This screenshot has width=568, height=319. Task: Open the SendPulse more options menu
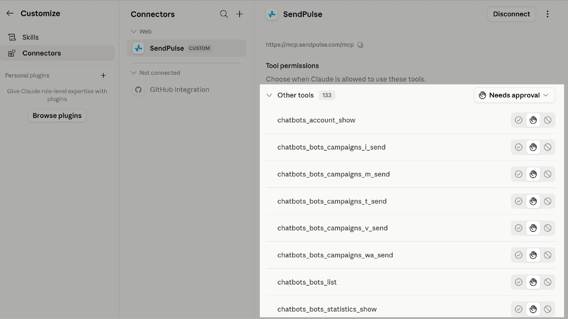click(548, 14)
